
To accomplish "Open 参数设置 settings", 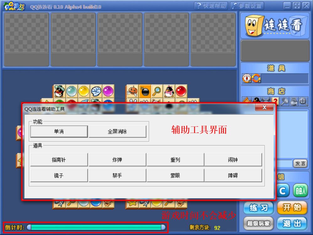I will tap(247, 6).
